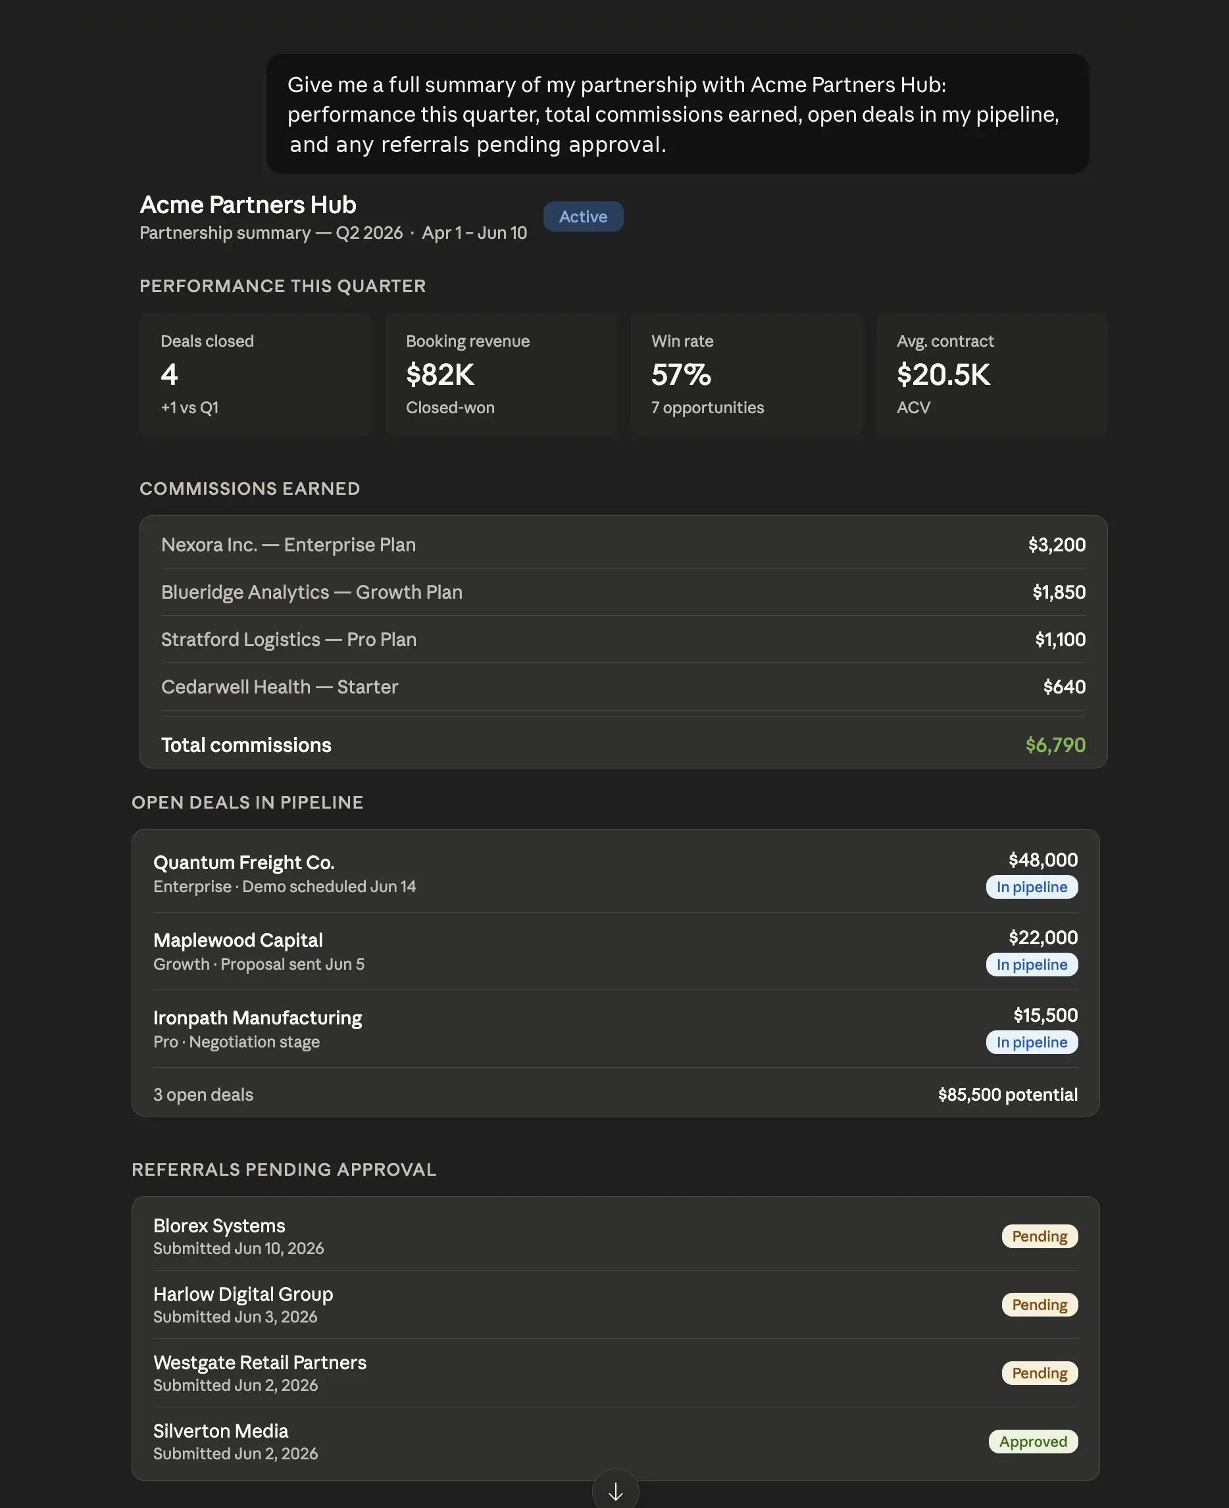Click the Blueridge Analytics Growth Plan row
The width and height of the screenshot is (1229, 1508).
[x=623, y=592]
